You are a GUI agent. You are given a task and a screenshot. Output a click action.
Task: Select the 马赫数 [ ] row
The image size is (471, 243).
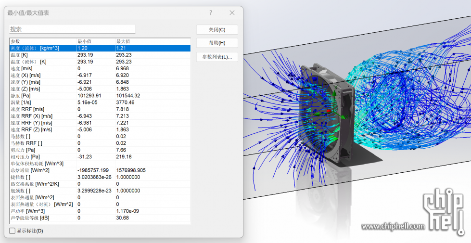click(100, 136)
